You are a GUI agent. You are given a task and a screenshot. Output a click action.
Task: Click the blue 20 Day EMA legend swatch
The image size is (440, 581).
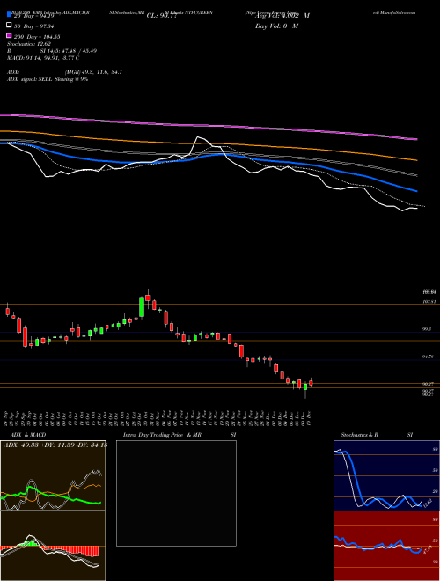point(9,15)
